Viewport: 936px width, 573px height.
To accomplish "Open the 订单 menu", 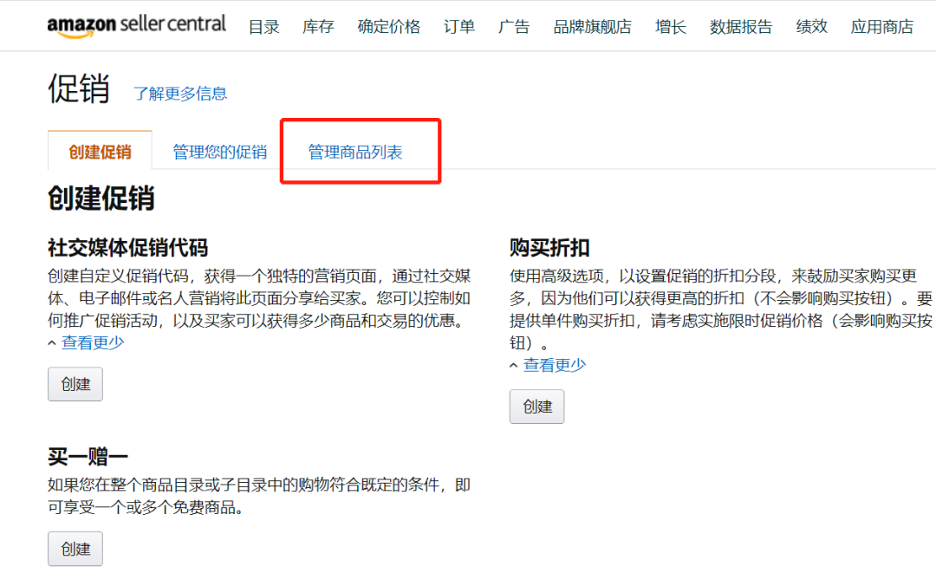I will [458, 27].
